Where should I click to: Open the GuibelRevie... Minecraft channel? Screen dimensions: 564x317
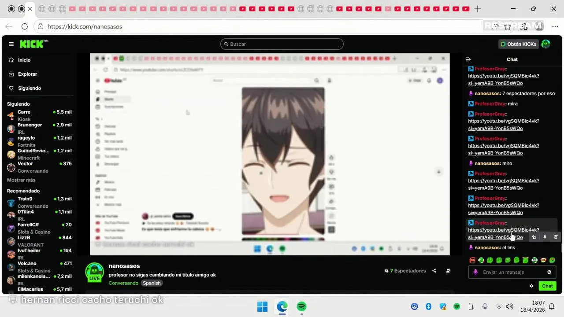tap(40, 154)
